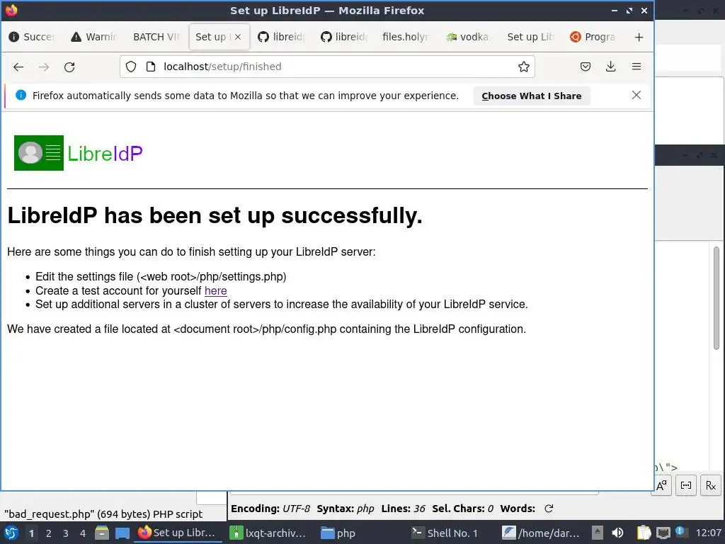Select the /home/dar editor taskbar entry
Image resolution: width=725 pixels, height=544 pixels.
(541, 533)
